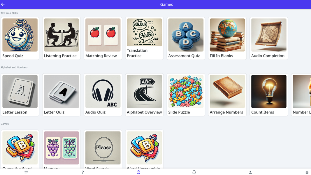Viewport: 311px width, 175px height.
Task: Open the Help question mark icon
Action: [82, 172]
